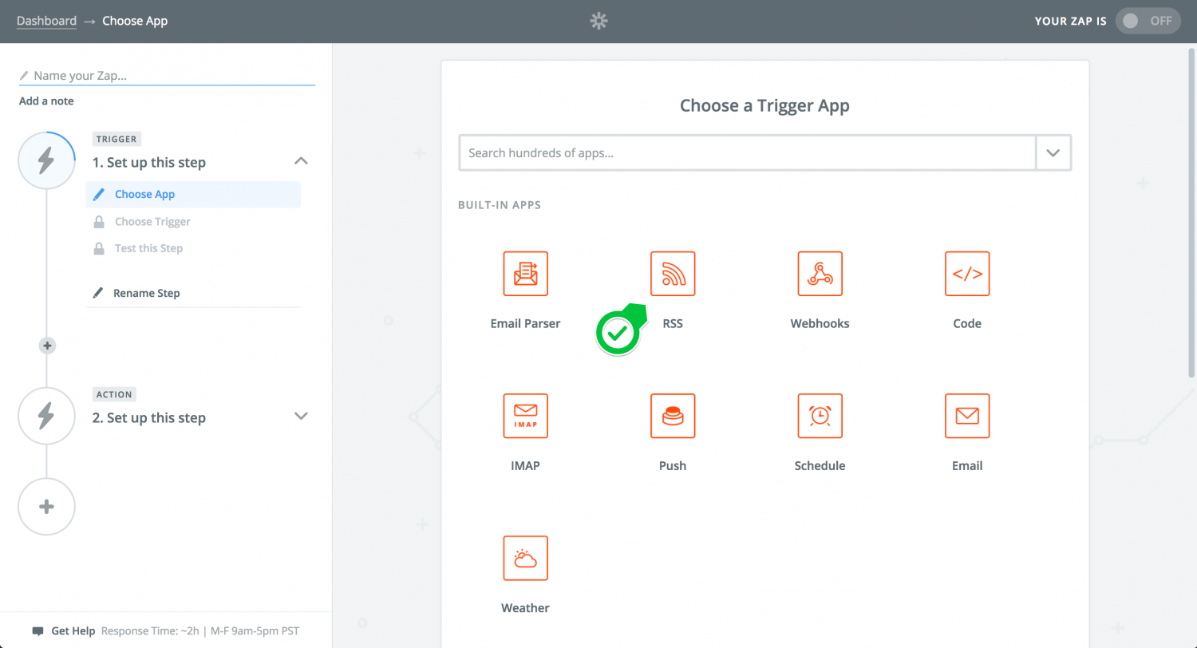Click the Name your Zap field
Image resolution: width=1197 pixels, height=648 pixels.
click(167, 76)
